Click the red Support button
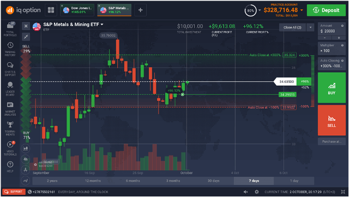 pyautogui.click(x=14, y=192)
